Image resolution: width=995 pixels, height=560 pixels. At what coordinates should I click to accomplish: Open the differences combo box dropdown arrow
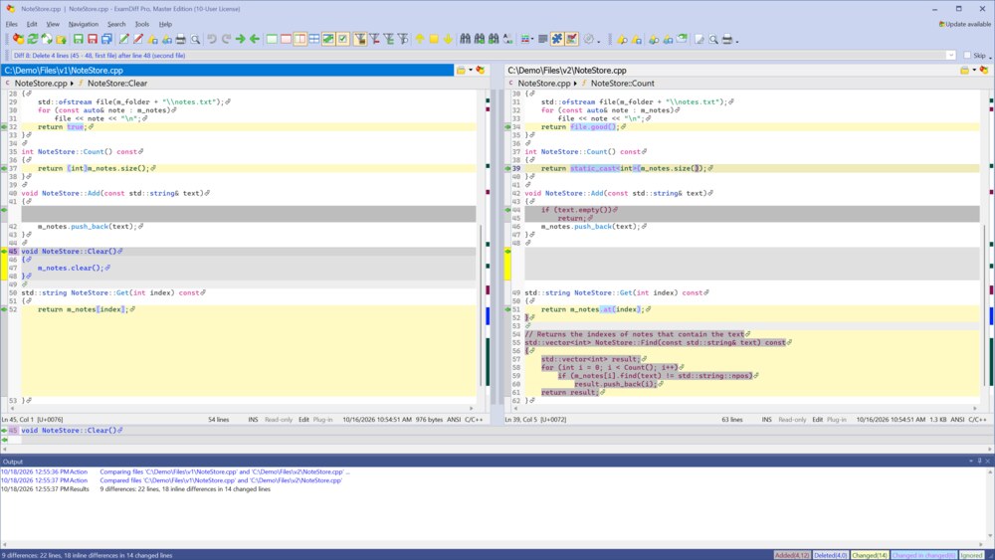pyautogui.click(x=950, y=55)
